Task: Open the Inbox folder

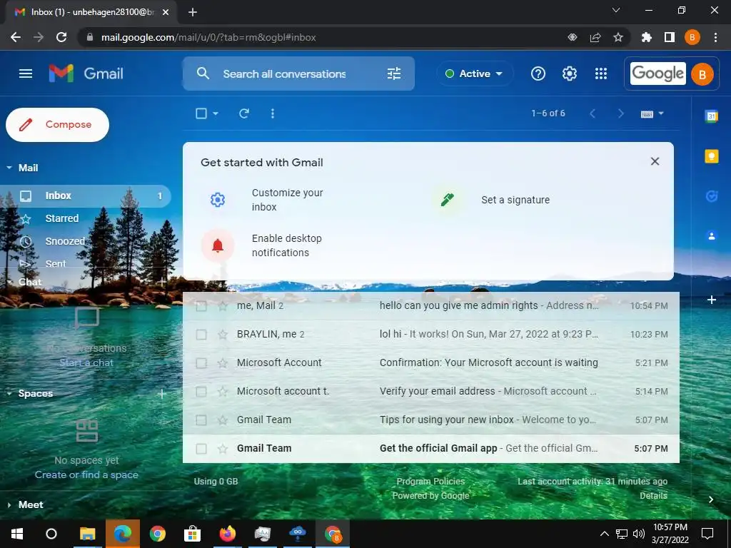Action: coord(86,196)
